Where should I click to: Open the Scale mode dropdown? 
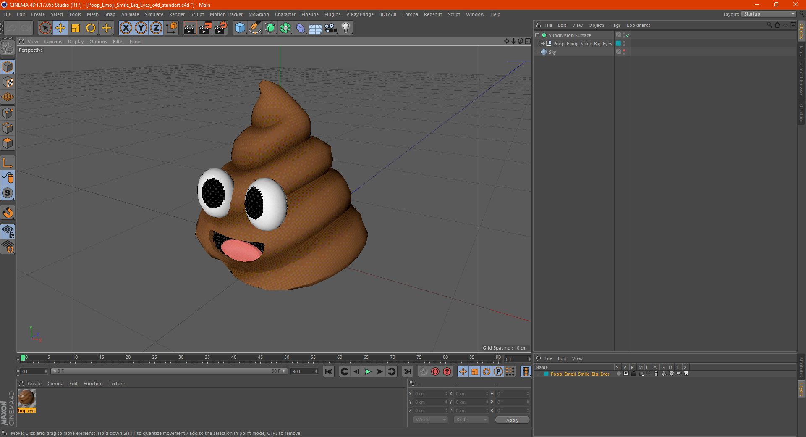point(471,420)
